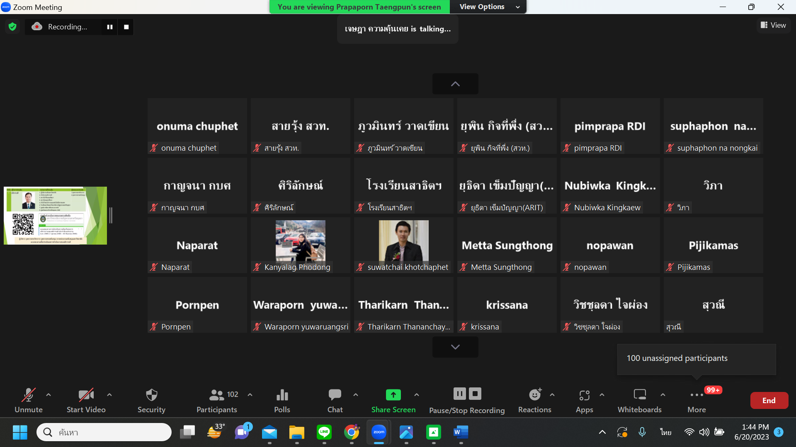Viewport: 796px width, 447px height.
Task: Expand audio options arrow next to Unmute
Action: pyautogui.click(x=49, y=395)
